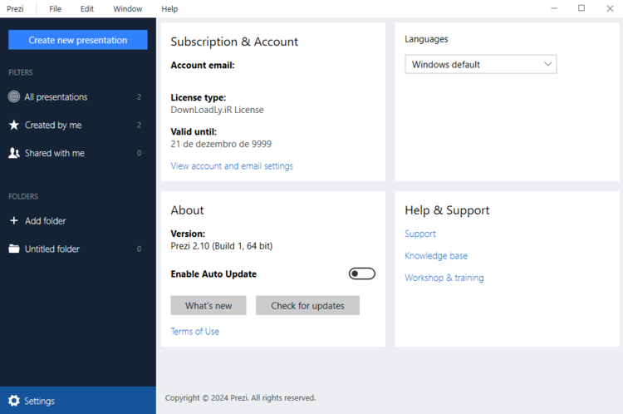Open the Edit menu

[x=87, y=9]
